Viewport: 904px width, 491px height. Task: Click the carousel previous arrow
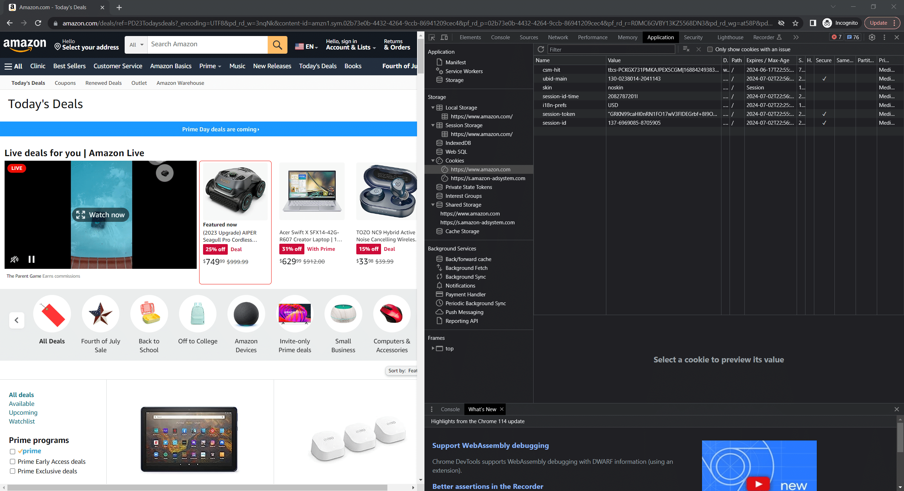[16, 320]
